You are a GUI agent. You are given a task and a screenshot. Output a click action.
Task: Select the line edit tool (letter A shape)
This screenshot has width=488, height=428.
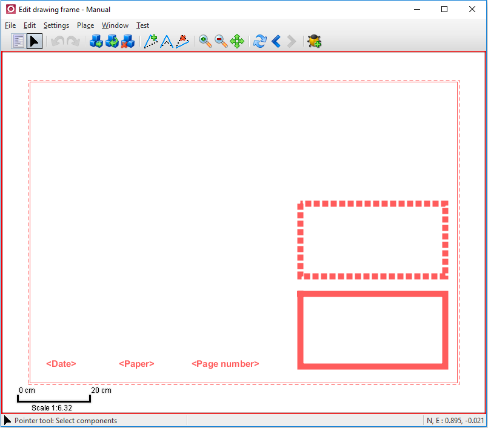coord(167,41)
